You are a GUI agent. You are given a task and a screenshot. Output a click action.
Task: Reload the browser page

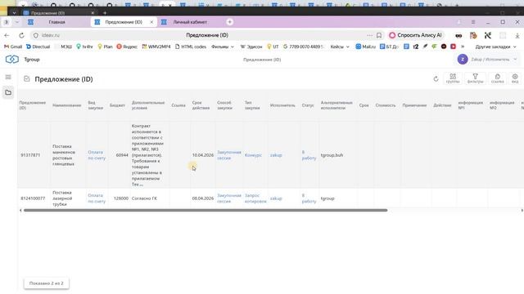pyautogui.click(x=21, y=35)
